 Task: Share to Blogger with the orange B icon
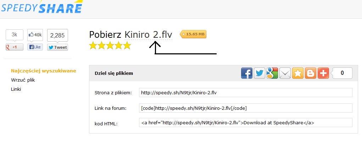311,73
